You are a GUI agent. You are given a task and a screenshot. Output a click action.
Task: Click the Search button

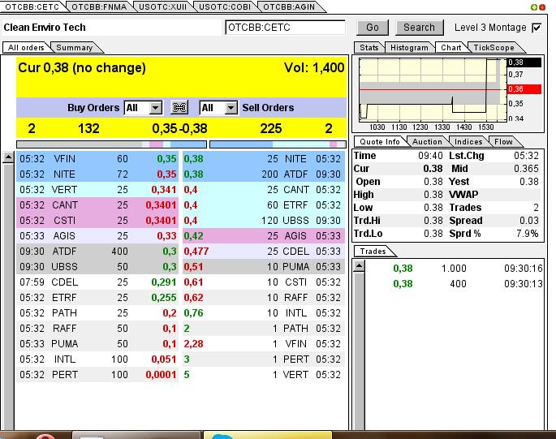419,28
